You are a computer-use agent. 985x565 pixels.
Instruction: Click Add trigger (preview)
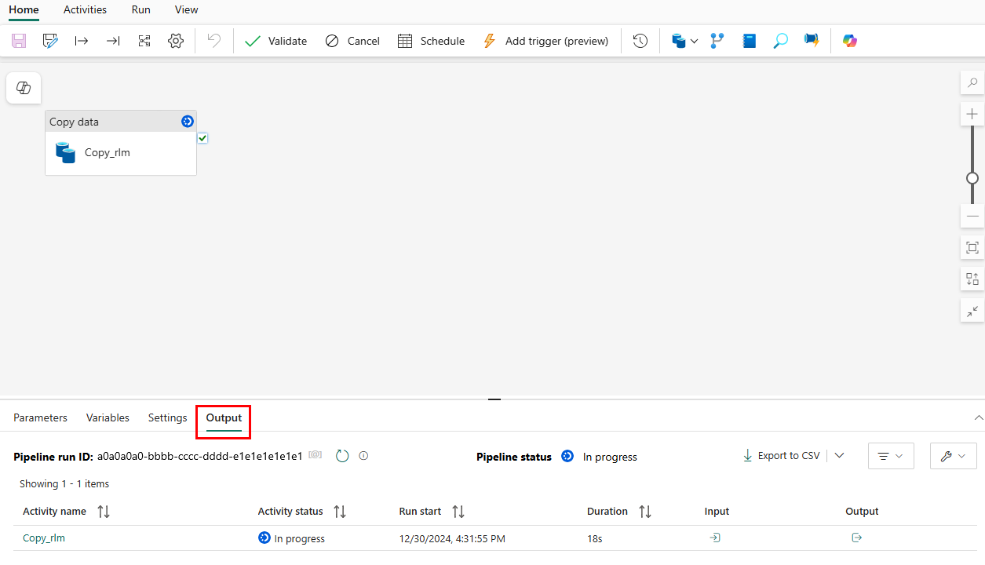[x=545, y=41]
